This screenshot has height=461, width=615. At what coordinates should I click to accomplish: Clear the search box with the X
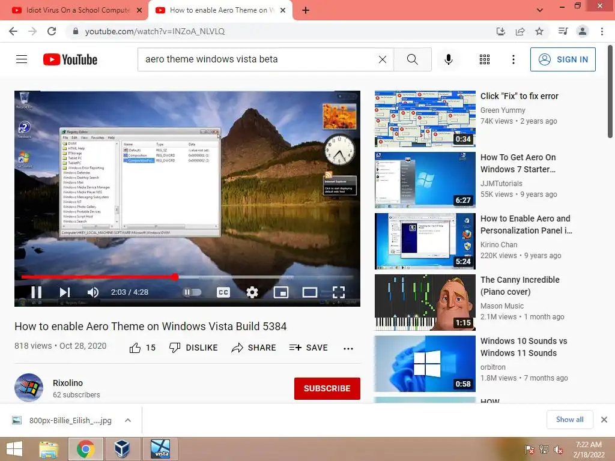[383, 59]
